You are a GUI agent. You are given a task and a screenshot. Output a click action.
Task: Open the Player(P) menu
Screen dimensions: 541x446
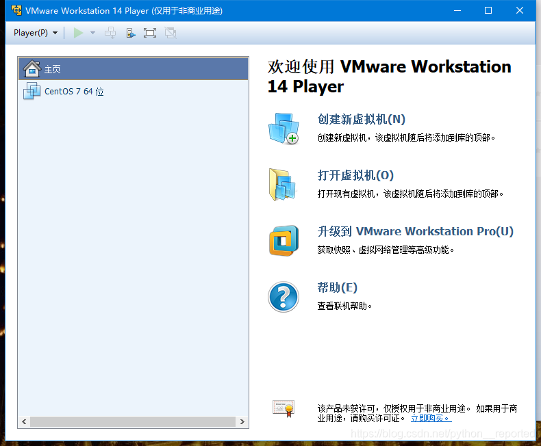[x=36, y=33]
